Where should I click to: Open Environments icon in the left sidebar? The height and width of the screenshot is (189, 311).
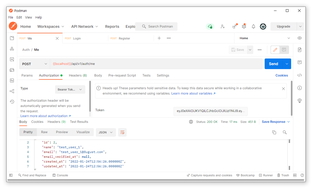[12, 59]
